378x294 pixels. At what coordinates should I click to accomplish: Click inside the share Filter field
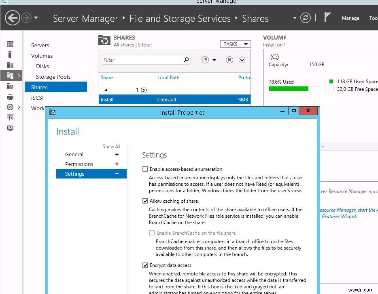pos(142,59)
